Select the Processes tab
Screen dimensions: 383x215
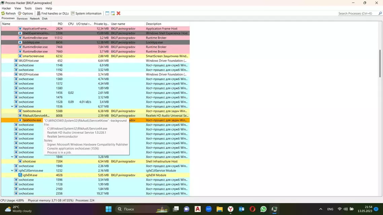pos(8,18)
